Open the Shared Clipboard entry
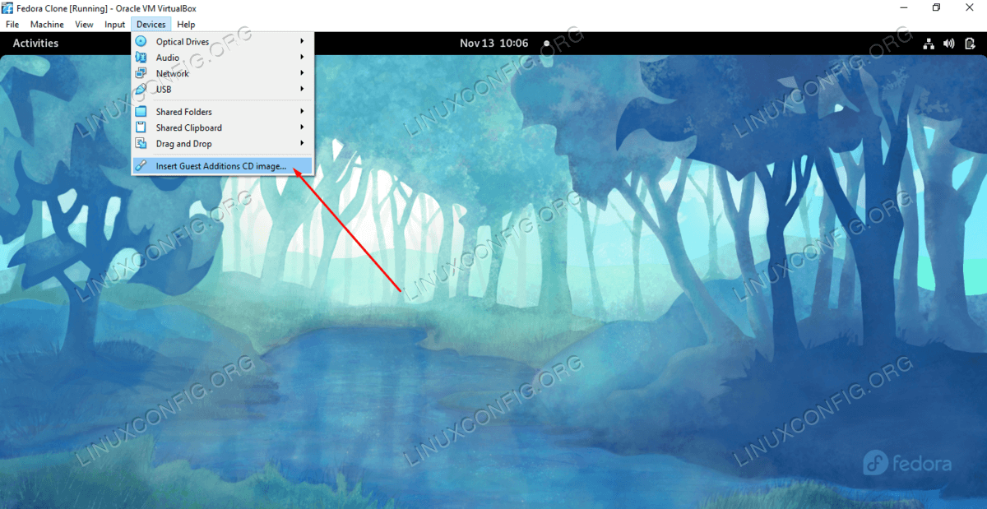This screenshot has width=987, height=509. [x=222, y=127]
